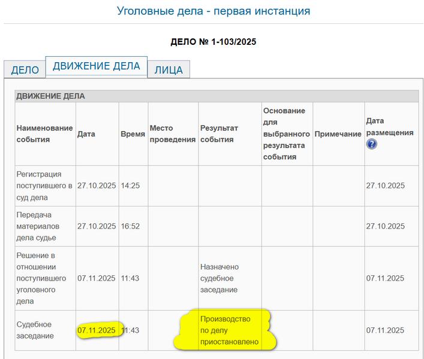Select the ДВИЖЕНИЕ ДЕЛА tab
424x359 pixels.
pyautogui.click(x=97, y=66)
